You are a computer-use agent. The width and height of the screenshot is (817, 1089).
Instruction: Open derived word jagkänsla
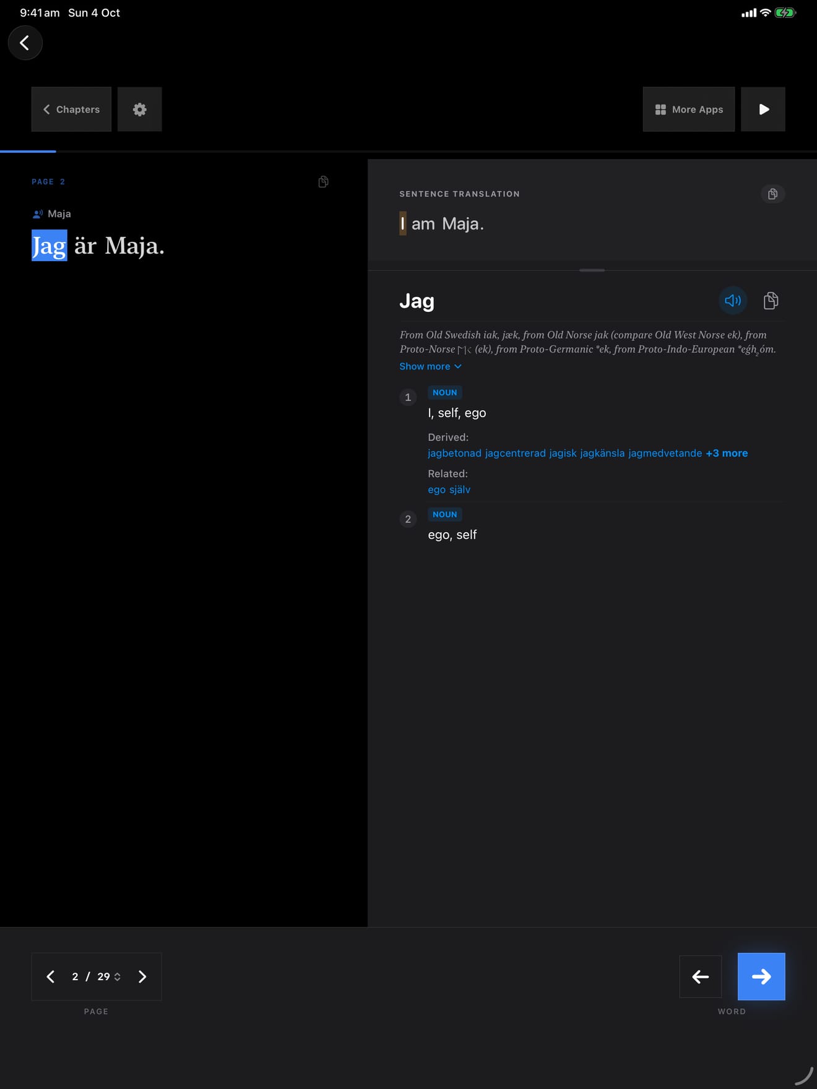coord(602,453)
